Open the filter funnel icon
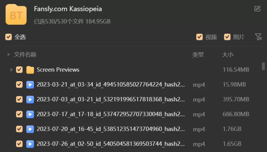267x152 pixels. pyautogui.click(x=258, y=37)
